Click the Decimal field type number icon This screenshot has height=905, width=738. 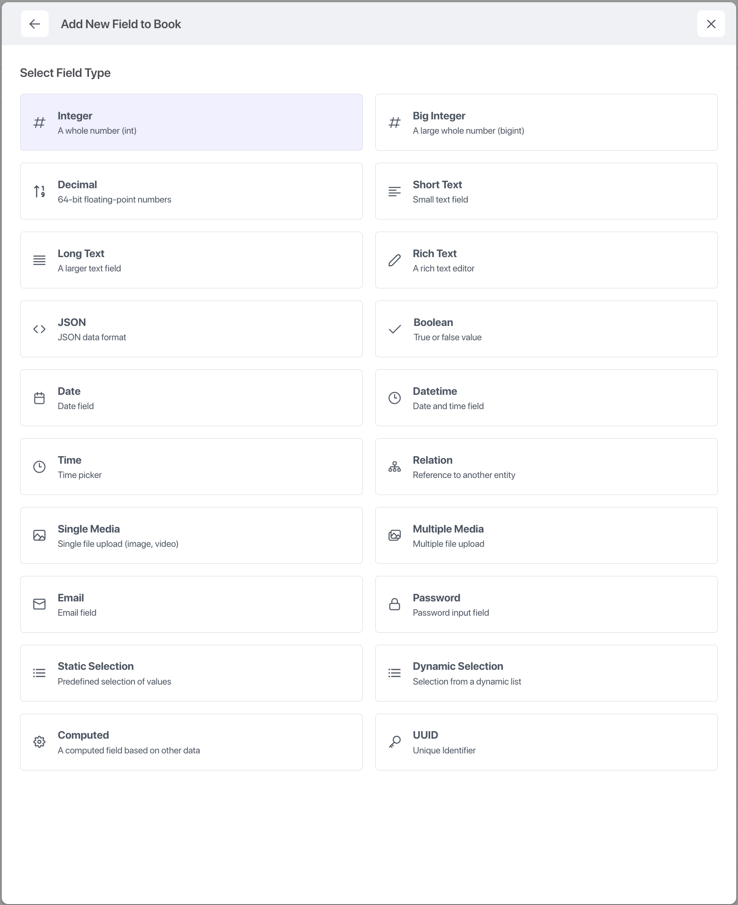pyautogui.click(x=39, y=191)
